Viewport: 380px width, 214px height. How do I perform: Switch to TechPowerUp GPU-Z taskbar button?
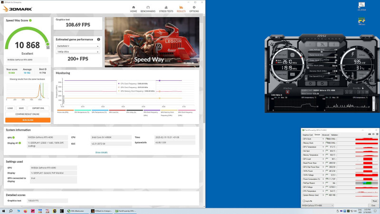coord(125,211)
